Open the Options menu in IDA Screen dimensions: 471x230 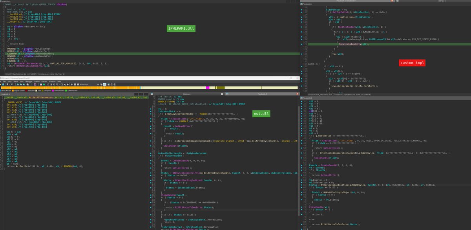tap(44, 81)
